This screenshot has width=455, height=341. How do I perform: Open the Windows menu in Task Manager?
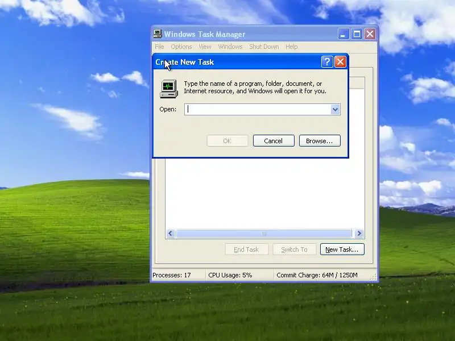(x=230, y=47)
